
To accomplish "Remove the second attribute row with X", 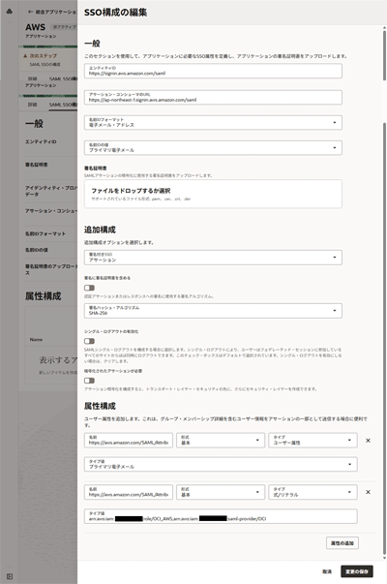I will [368, 492].
